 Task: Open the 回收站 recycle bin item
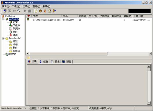(x=12, y=54)
